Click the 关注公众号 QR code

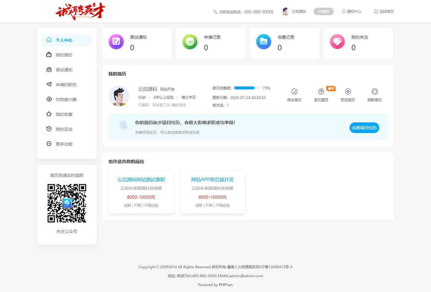[66, 203]
